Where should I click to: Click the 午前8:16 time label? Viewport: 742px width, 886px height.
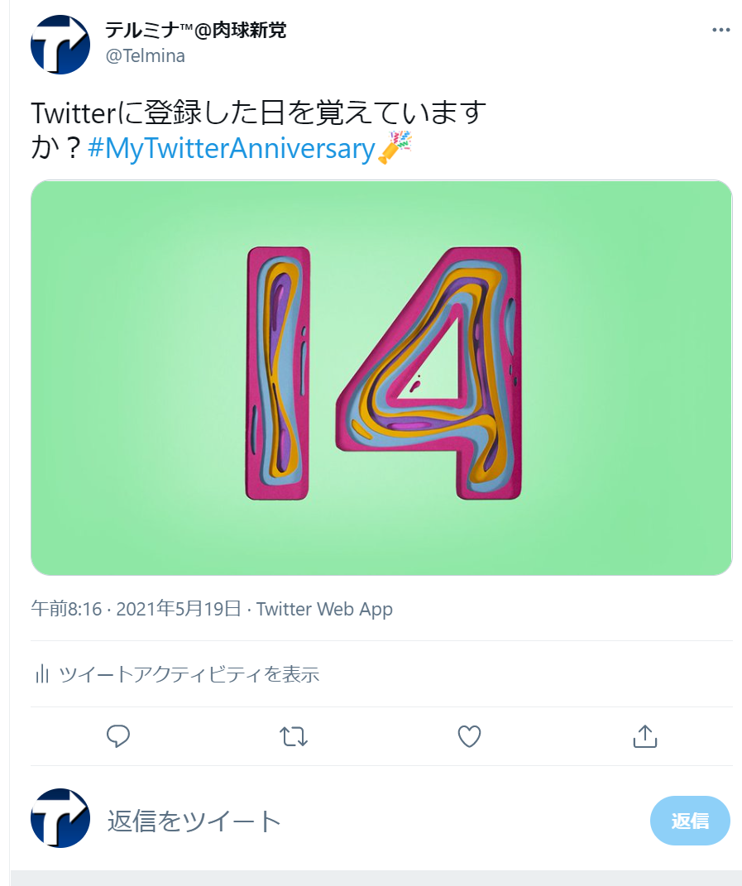point(57,609)
